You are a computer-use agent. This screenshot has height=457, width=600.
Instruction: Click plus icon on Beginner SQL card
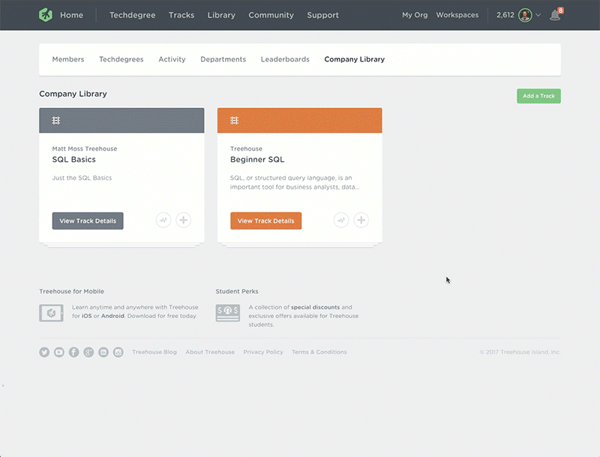pos(361,220)
